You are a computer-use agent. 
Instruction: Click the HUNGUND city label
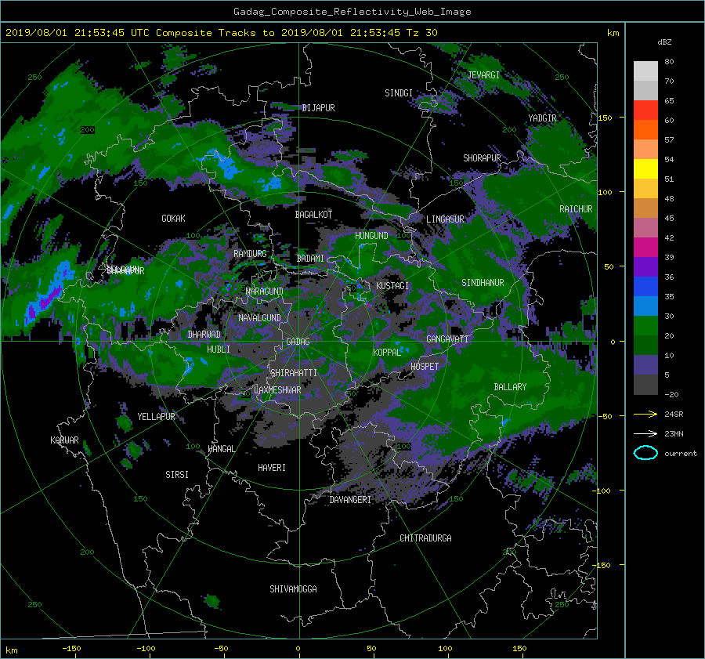(x=371, y=236)
